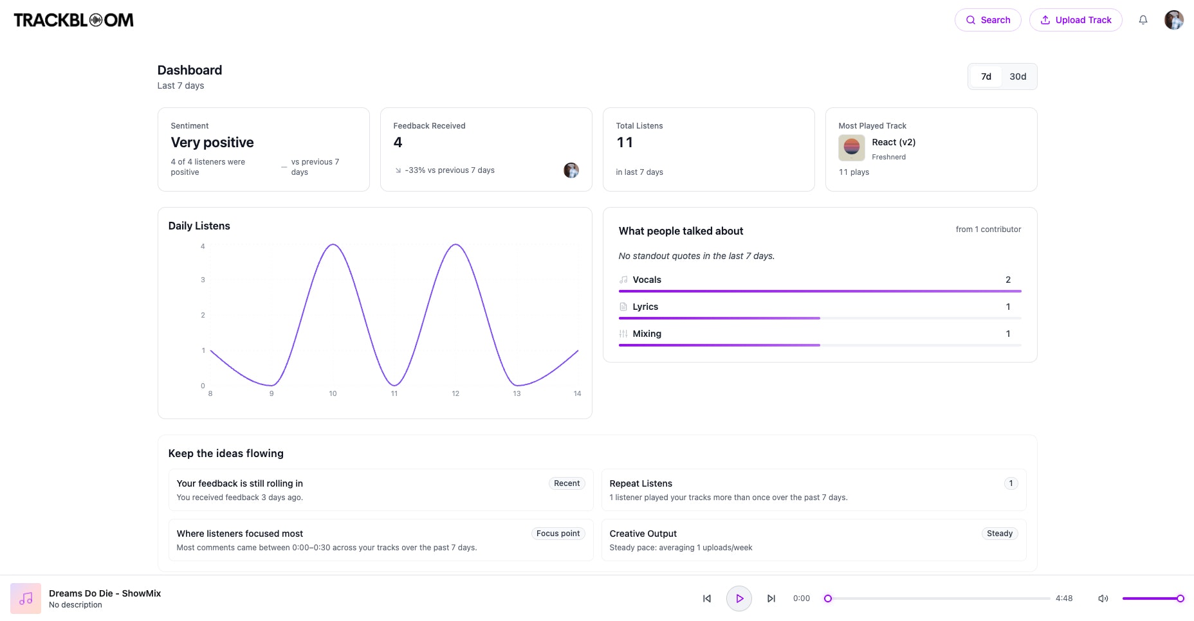Open the notifications bell
Screen dimensions: 1194x621
pos(1143,20)
